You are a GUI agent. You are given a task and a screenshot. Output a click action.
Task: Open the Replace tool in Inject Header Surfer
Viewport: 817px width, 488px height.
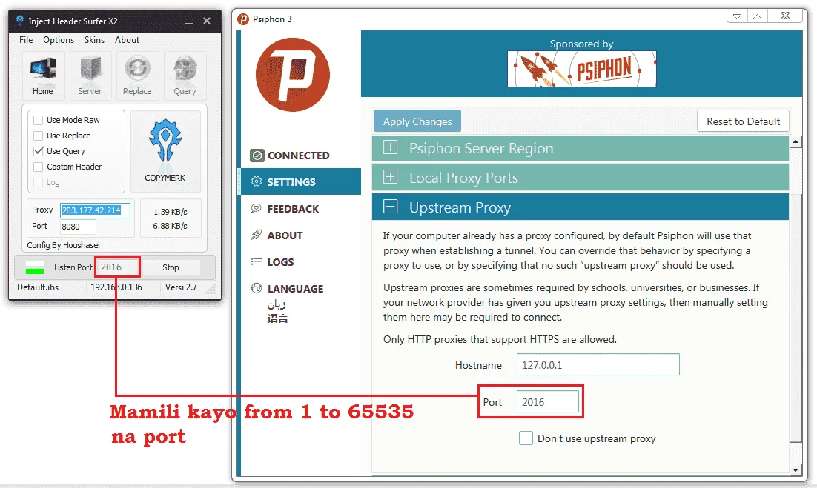[137, 76]
